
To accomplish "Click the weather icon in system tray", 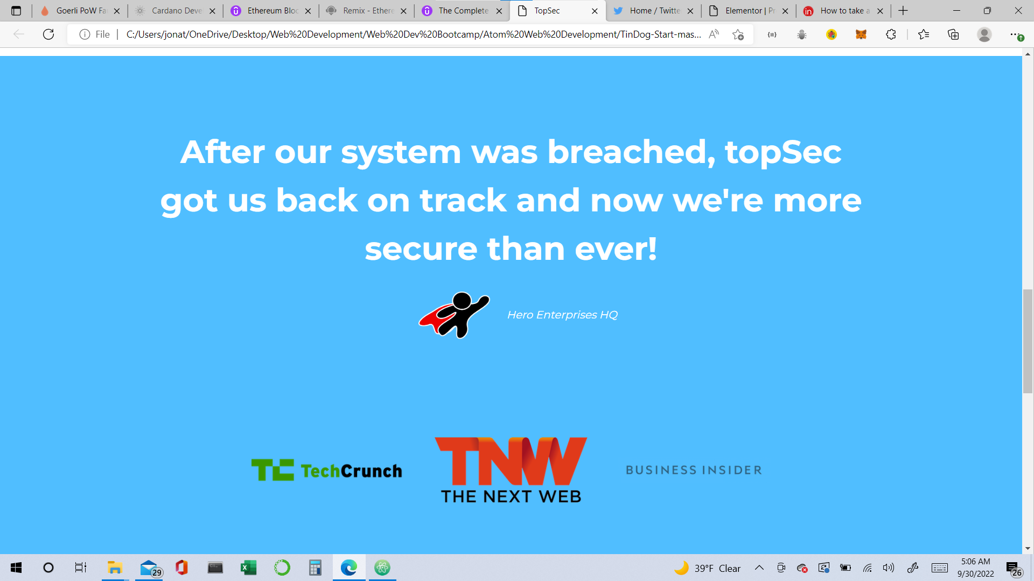I will pyautogui.click(x=682, y=568).
